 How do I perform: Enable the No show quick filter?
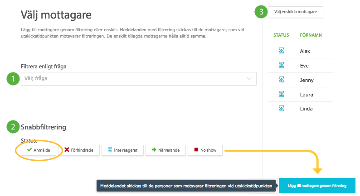pos(205,150)
